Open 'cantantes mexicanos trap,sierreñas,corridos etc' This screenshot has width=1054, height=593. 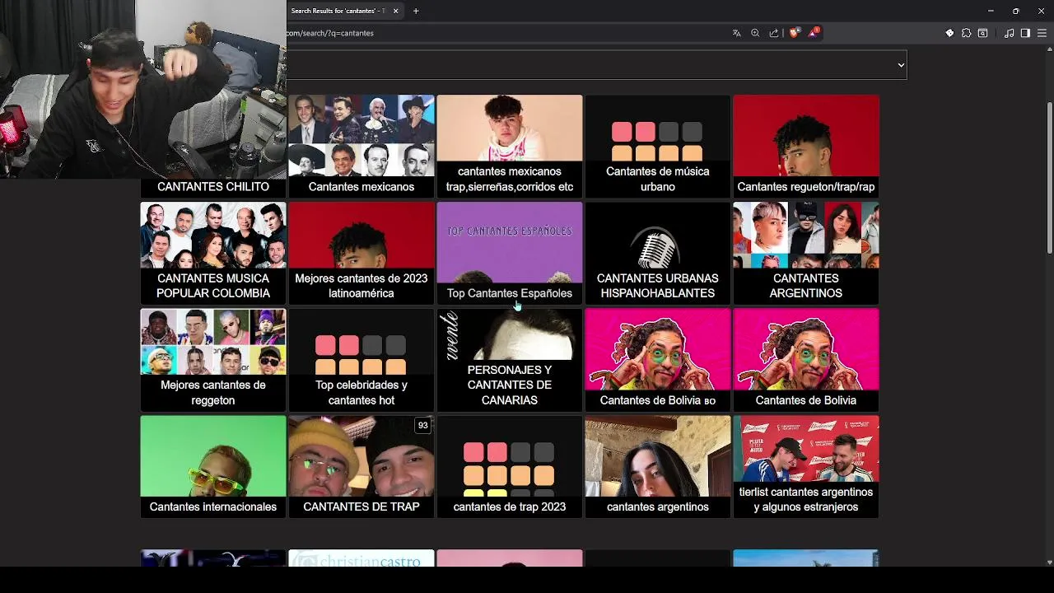[x=510, y=146]
